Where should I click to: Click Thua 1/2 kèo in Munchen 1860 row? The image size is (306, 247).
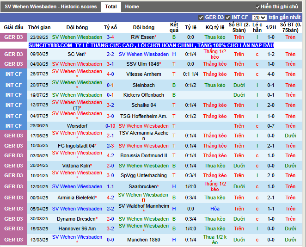[x=215, y=240]
